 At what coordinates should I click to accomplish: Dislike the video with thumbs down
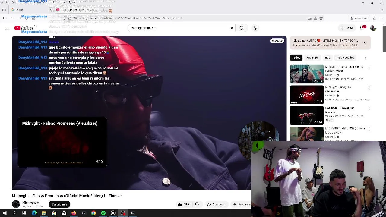[x=197, y=204]
